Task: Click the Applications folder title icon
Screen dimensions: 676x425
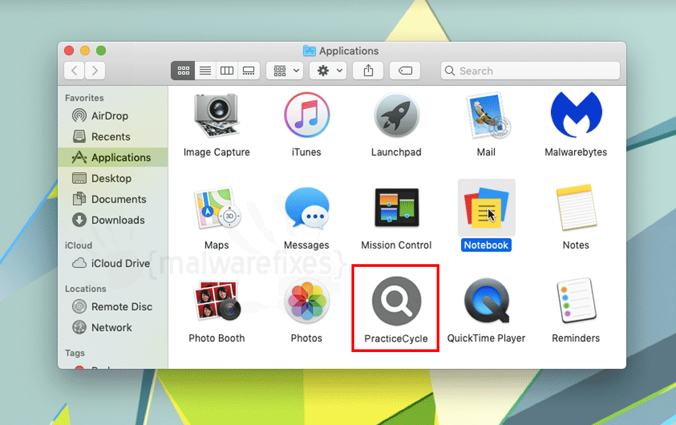Action: pos(309,51)
